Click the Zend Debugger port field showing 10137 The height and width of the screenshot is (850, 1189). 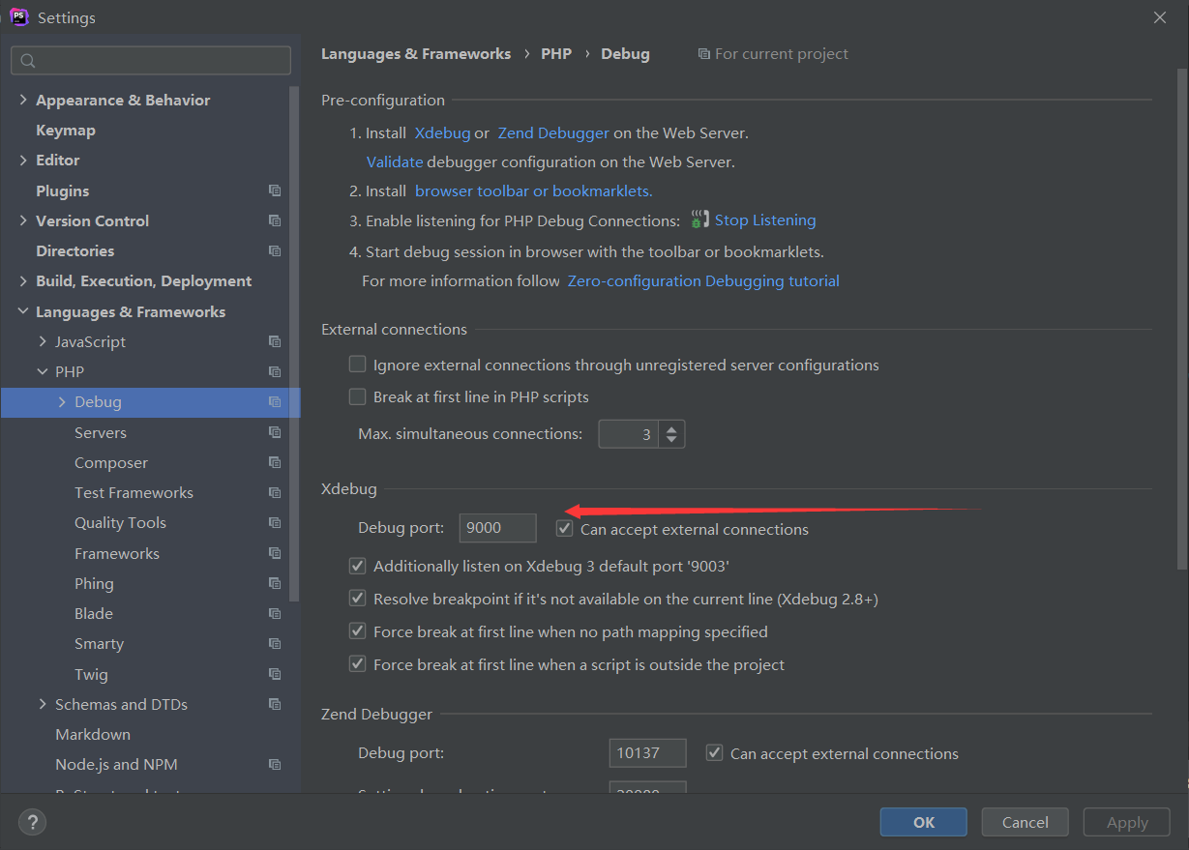click(648, 753)
